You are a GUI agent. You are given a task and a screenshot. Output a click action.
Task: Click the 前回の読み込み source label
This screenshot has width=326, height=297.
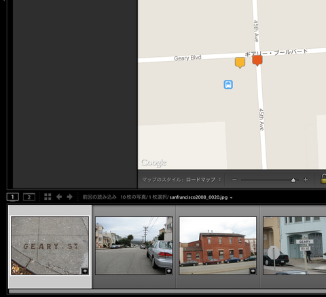tap(99, 197)
